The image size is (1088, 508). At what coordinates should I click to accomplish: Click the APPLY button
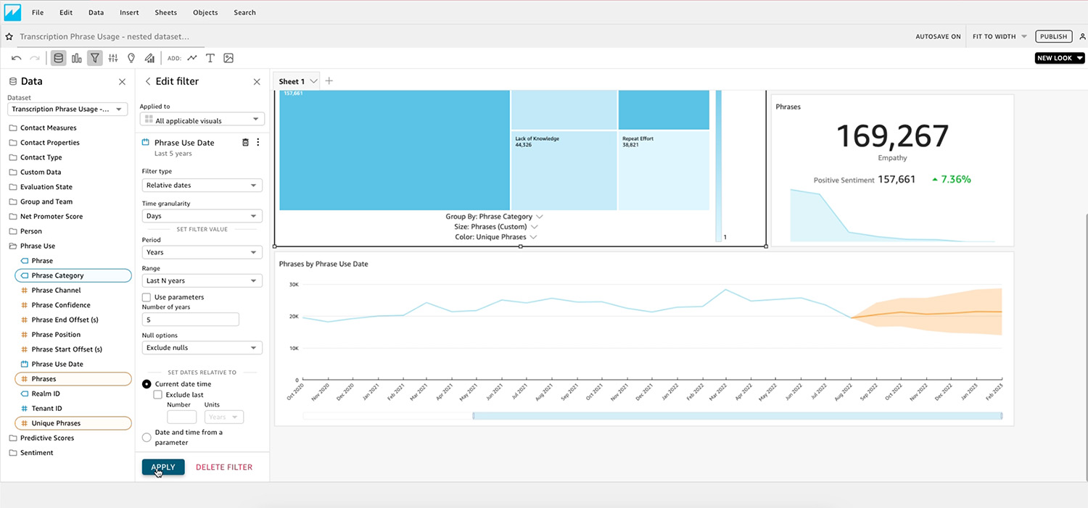163,467
